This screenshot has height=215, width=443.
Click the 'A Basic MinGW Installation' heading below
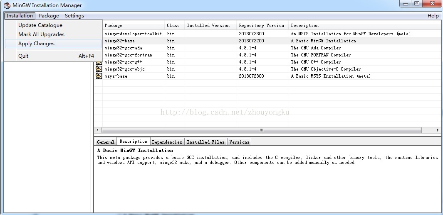tap(135, 150)
